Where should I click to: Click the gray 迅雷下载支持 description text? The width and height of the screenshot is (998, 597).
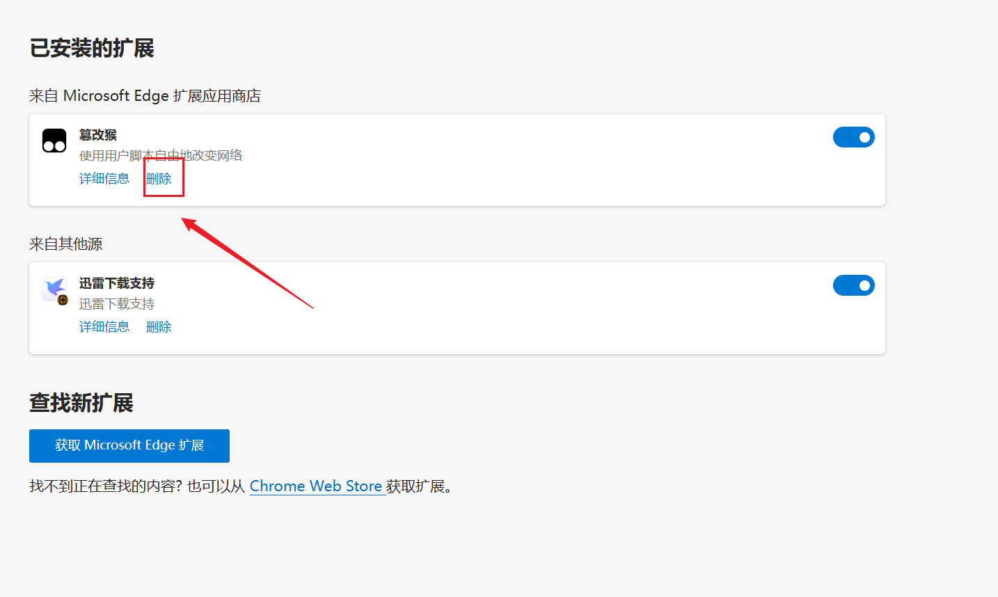[x=117, y=304]
